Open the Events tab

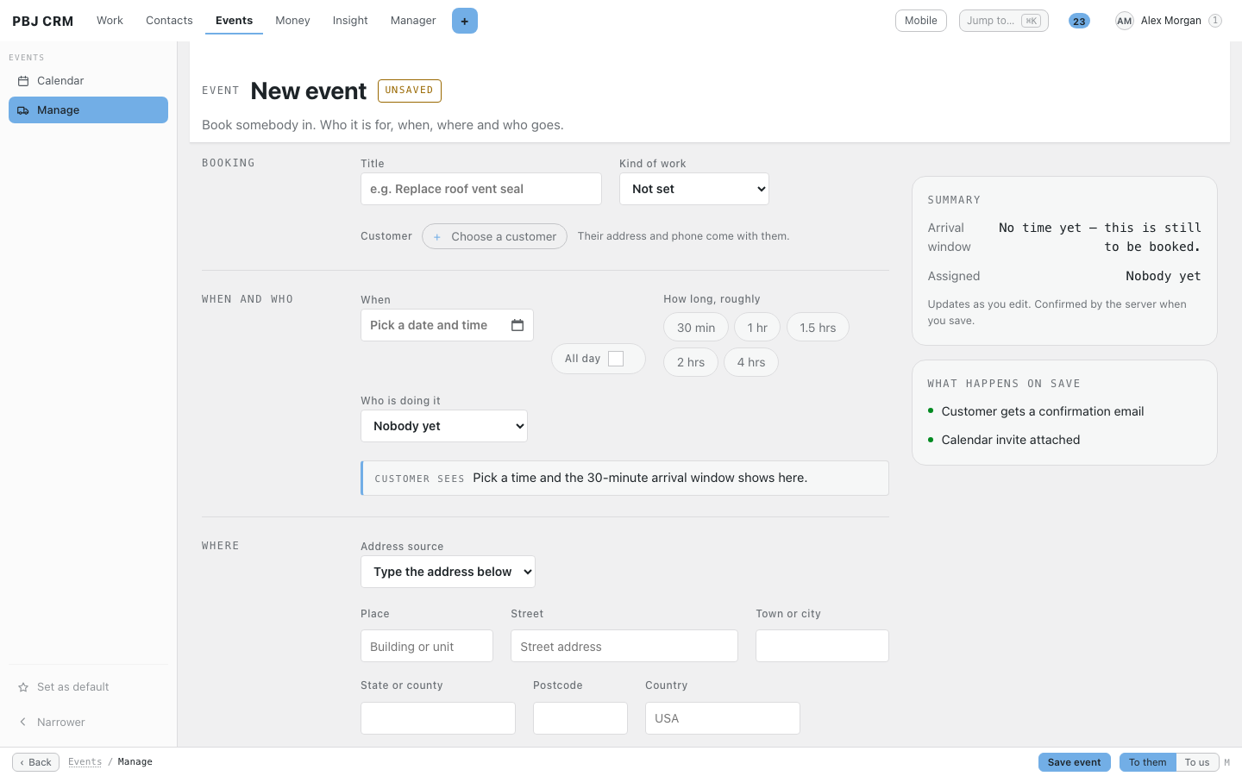234,21
